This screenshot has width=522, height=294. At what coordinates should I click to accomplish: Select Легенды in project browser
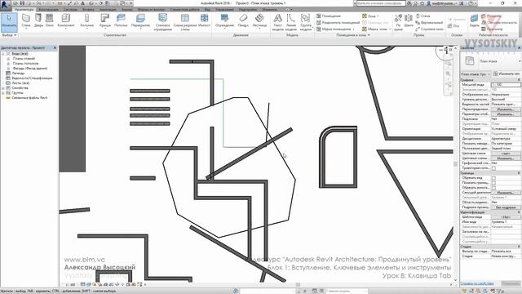[x=18, y=73]
